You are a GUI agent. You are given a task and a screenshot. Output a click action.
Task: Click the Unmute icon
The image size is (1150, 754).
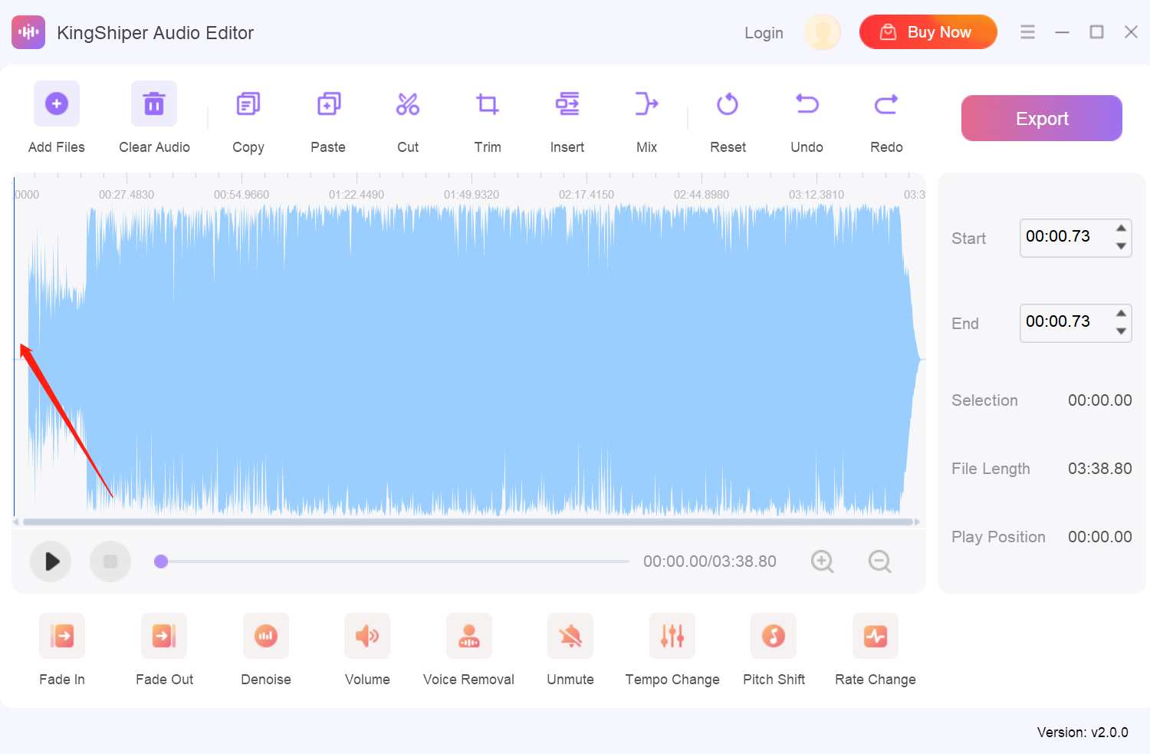(570, 636)
